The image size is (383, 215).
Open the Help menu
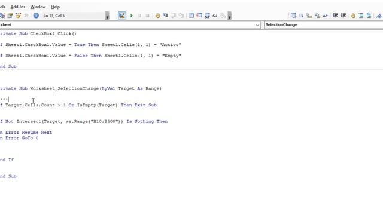[x=56, y=7]
